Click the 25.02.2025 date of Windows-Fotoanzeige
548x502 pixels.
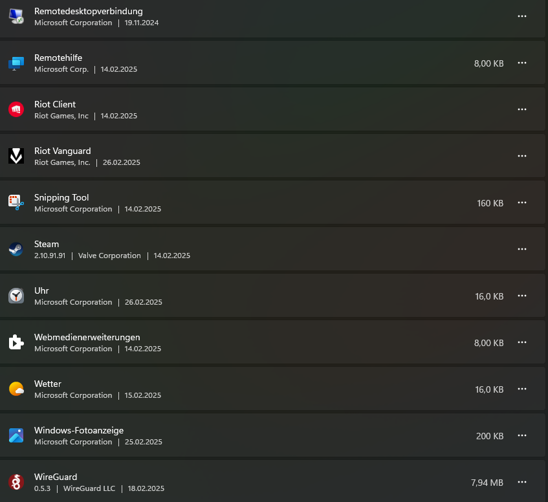[143, 442]
